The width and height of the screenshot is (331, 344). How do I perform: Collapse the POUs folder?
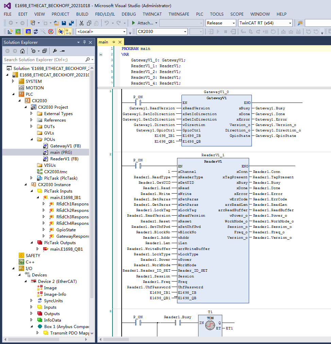32,140
